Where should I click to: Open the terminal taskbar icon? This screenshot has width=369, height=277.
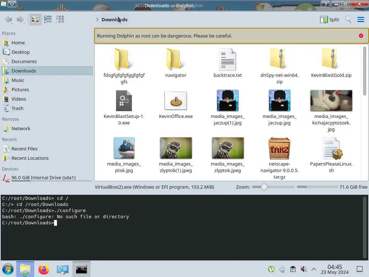click(81, 269)
